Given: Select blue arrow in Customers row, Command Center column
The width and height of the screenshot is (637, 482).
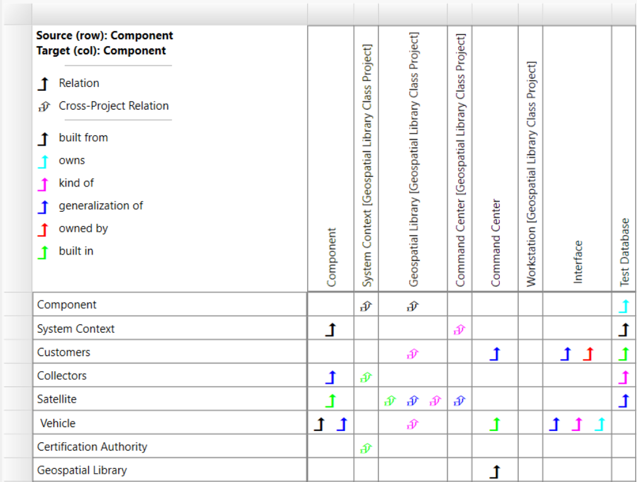Looking at the screenshot, I should tap(495, 353).
